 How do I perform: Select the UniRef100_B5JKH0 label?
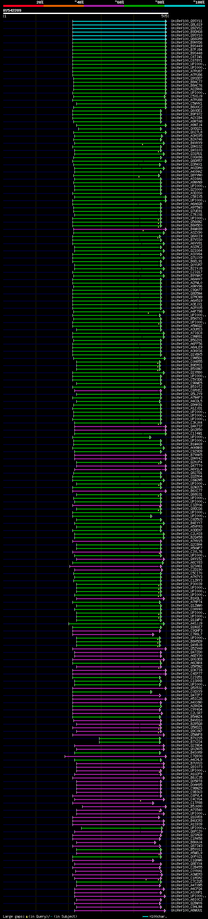click(186, 807)
